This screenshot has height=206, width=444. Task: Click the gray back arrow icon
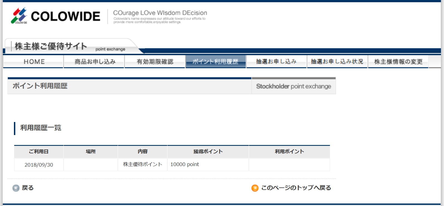coord(16,188)
